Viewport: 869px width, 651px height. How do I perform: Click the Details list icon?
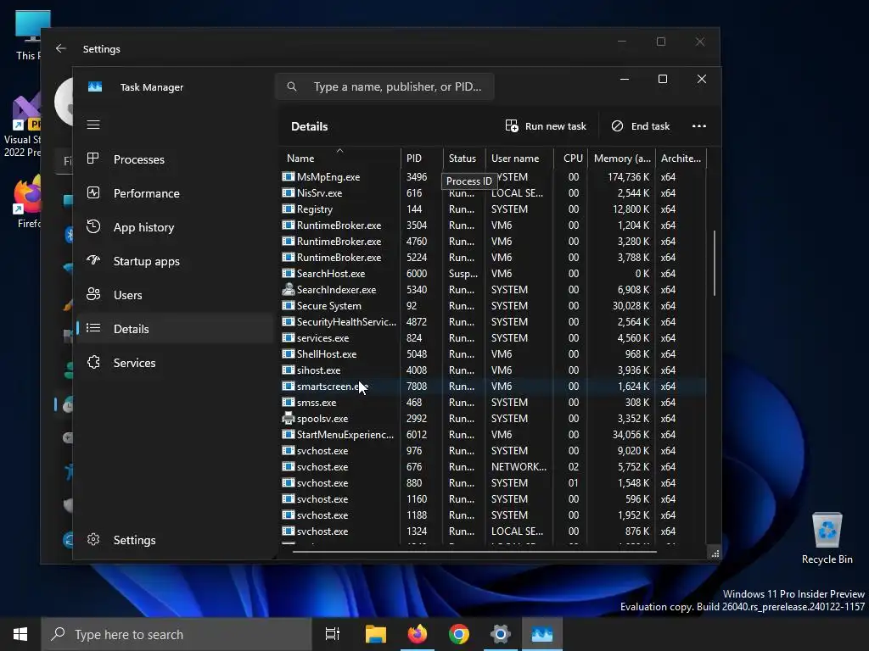coord(93,328)
